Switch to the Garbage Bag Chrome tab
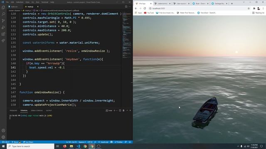 tap(219, 3)
